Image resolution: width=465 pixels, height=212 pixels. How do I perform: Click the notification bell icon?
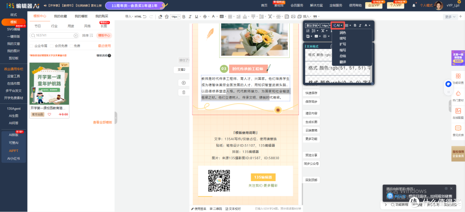tap(414, 5)
